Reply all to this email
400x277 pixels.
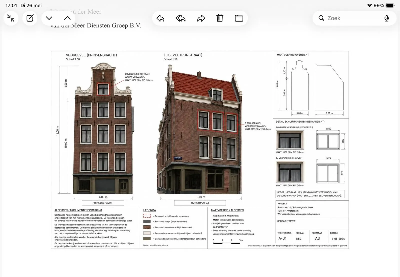[180, 18]
